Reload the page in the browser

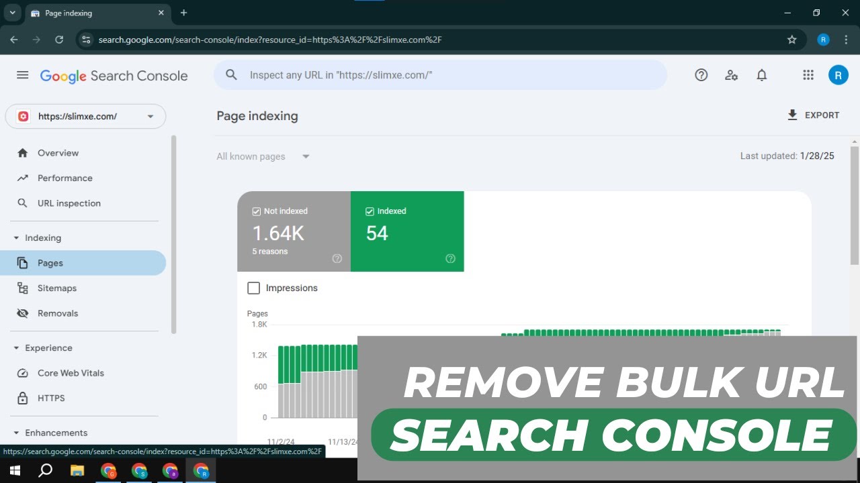click(59, 40)
